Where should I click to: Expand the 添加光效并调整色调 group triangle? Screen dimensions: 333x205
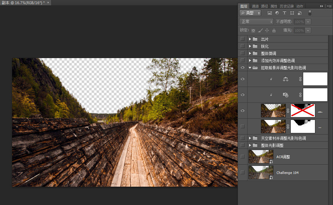pyautogui.click(x=250, y=61)
